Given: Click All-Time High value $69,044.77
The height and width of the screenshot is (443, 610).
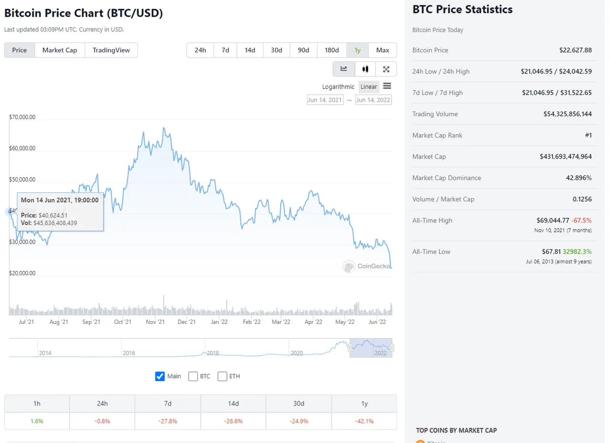Looking at the screenshot, I should pos(553,221).
